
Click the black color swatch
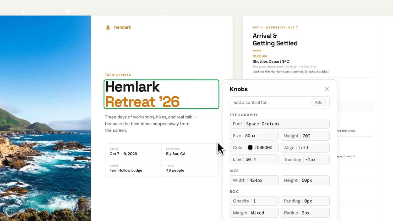point(250,147)
